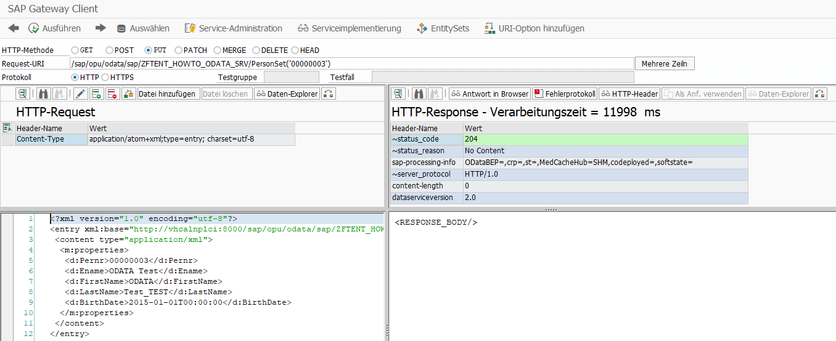Click URI-Option hinzufügen
This screenshot has height=341, width=836.
point(535,28)
